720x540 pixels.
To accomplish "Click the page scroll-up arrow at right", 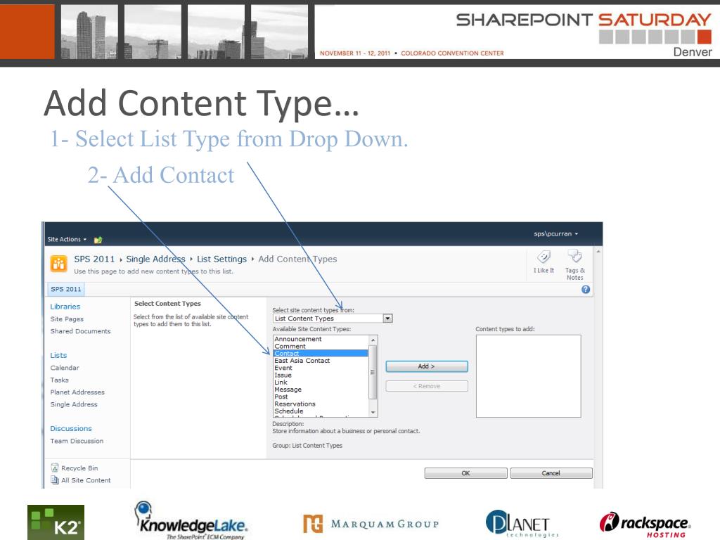I will pos(598,252).
